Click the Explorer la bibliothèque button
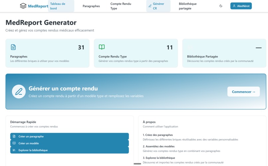The width and height of the screenshot is (268, 166). coord(69,150)
